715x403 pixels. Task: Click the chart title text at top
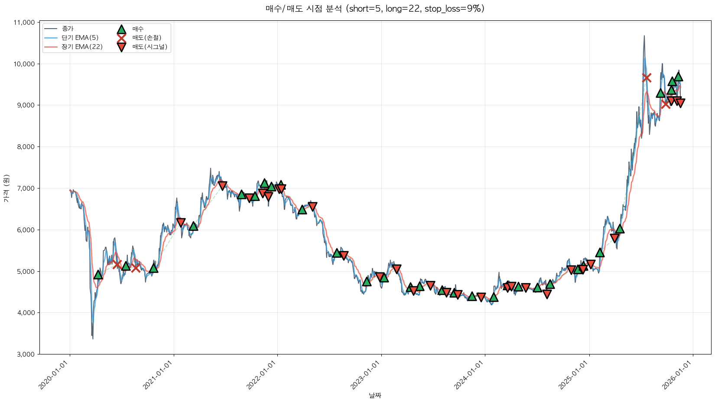tap(375, 9)
